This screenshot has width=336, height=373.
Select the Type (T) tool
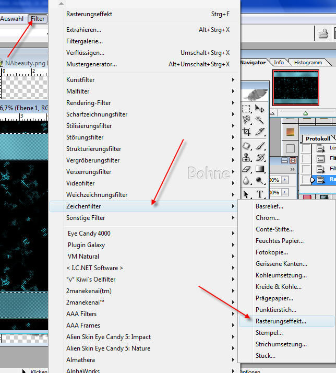(259, 194)
